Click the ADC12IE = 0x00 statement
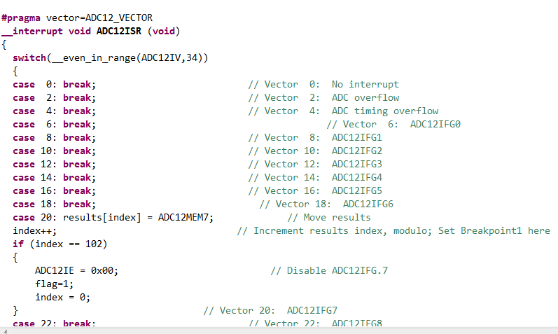The image size is (558, 334). pyautogui.click(x=76, y=270)
